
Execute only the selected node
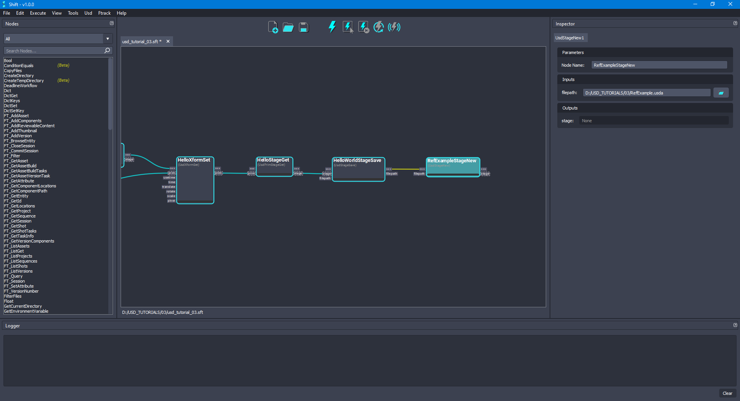348,27
